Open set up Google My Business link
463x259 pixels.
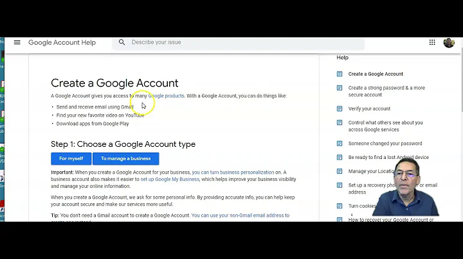click(170, 180)
